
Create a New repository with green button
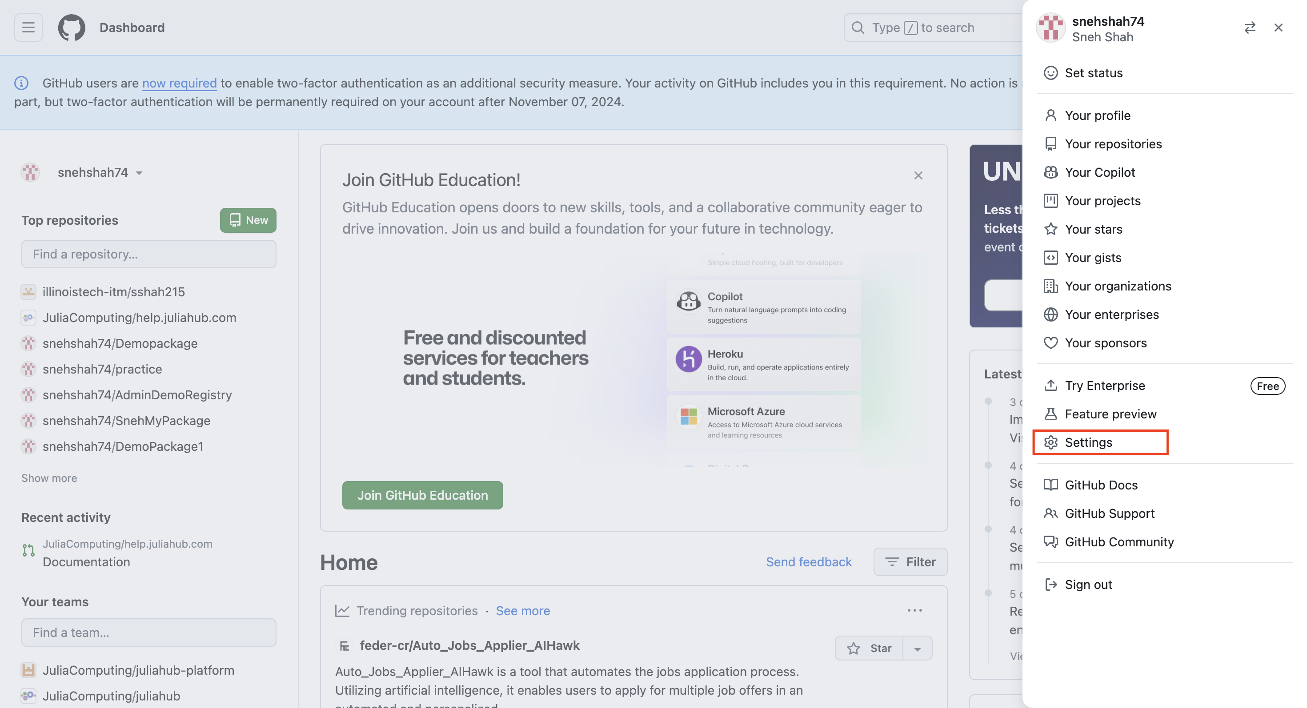[248, 220]
